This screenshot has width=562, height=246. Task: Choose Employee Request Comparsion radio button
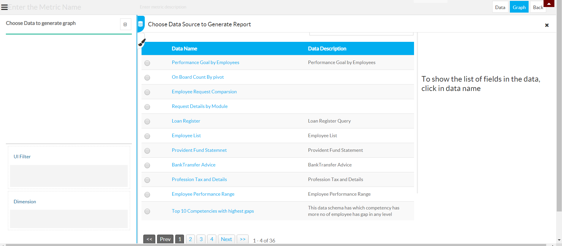point(147,92)
